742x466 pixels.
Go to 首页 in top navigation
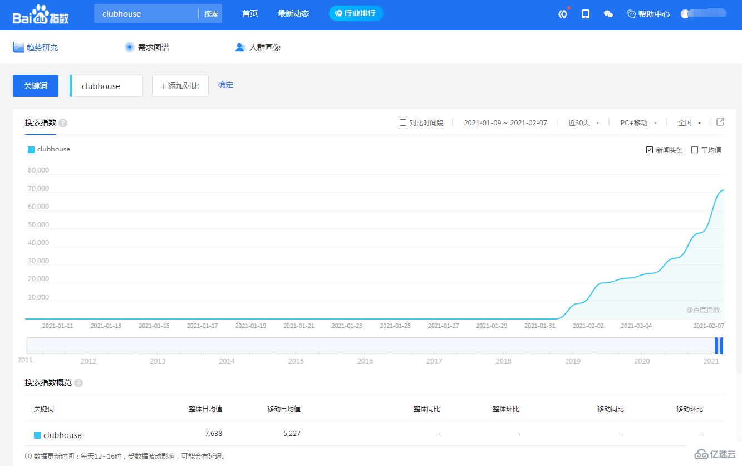(x=250, y=13)
